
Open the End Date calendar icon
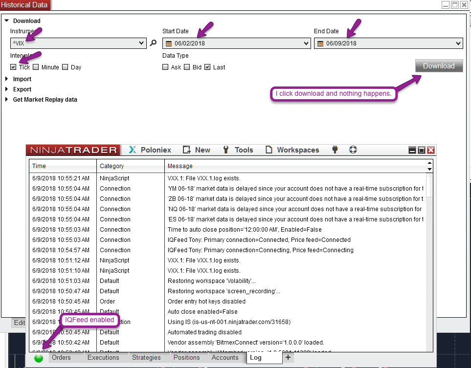click(320, 43)
